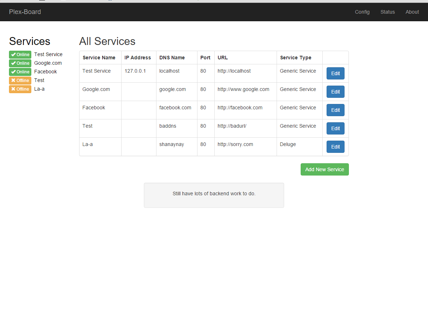Edit the Facebook row

coord(336,110)
